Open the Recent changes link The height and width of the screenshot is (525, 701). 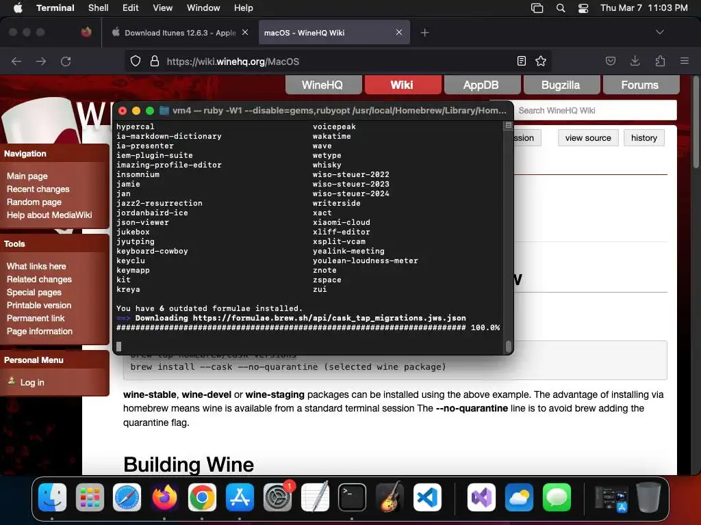click(38, 189)
